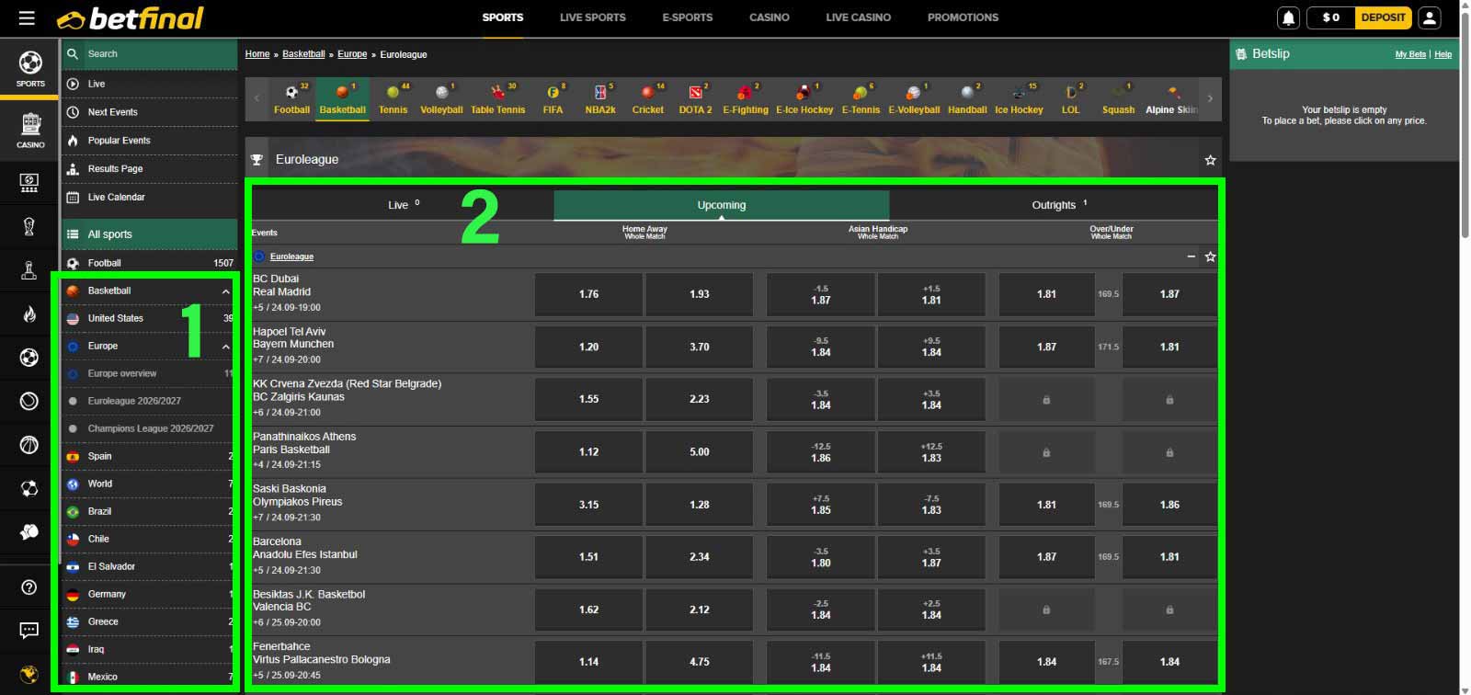Choose E-Tennis in the sports carousel
This screenshot has height=695, width=1471.
coord(861,99)
